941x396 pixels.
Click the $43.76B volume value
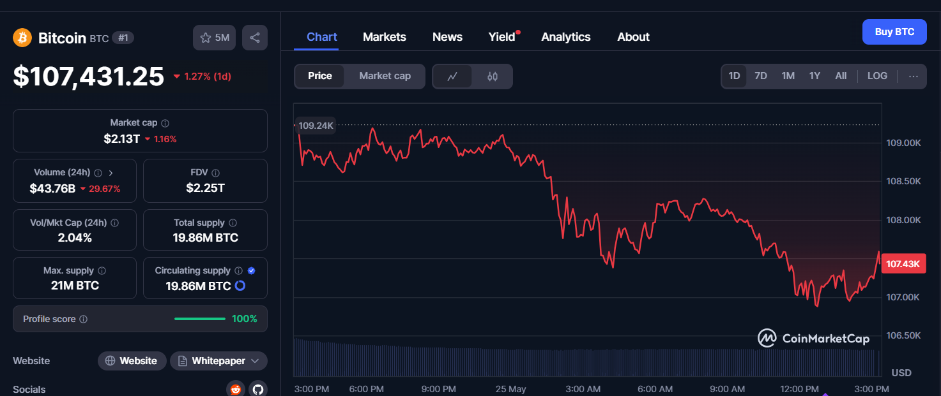pyautogui.click(x=52, y=189)
